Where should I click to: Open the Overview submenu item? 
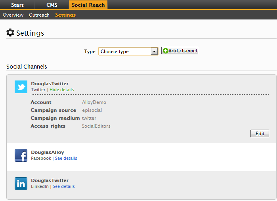(x=13, y=15)
